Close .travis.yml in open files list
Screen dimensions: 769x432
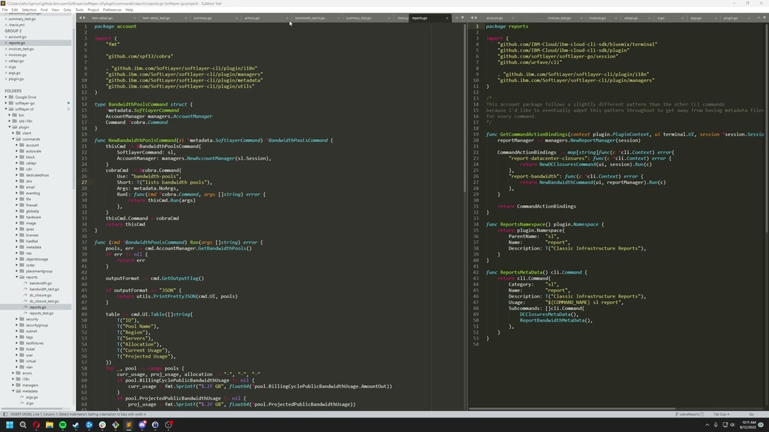pos(5,25)
